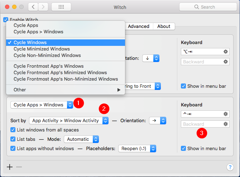Image resolution: width=240 pixels, height=177 pixels.
Task: Open gear menu for upper Backward field
Action: (x=226, y=62)
